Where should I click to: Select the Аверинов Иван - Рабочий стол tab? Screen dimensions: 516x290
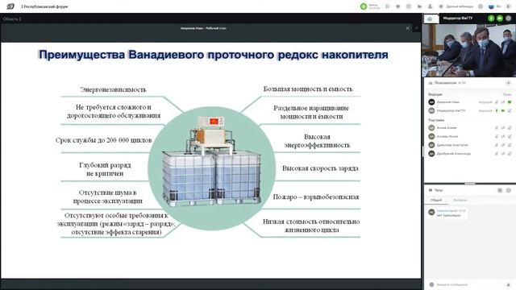[203, 28]
